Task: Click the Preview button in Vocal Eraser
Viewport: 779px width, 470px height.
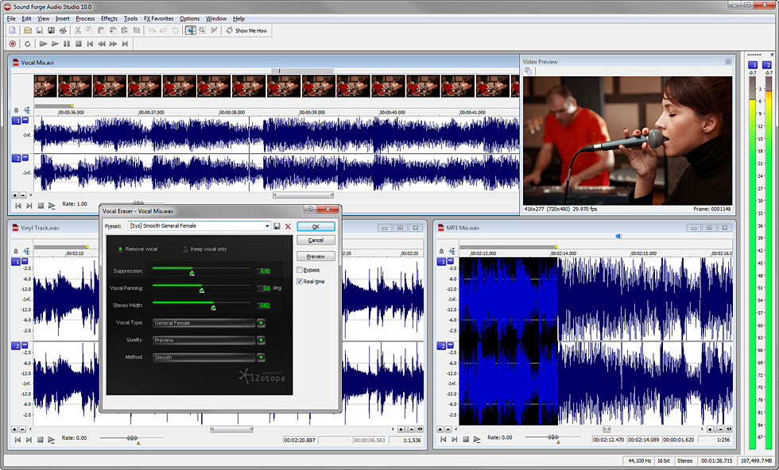Action: click(x=316, y=256)
